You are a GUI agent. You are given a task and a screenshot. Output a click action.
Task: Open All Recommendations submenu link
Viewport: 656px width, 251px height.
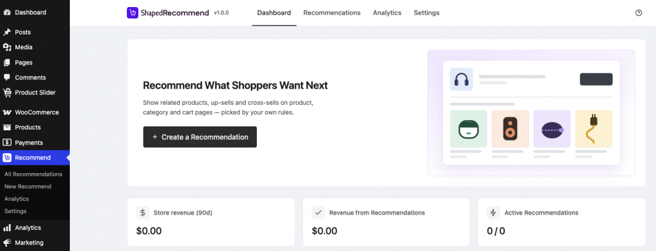coord(33,174)
